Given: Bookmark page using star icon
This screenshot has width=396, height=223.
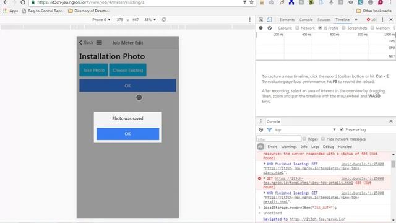Looking at the screenshot, I should point(251,2).
